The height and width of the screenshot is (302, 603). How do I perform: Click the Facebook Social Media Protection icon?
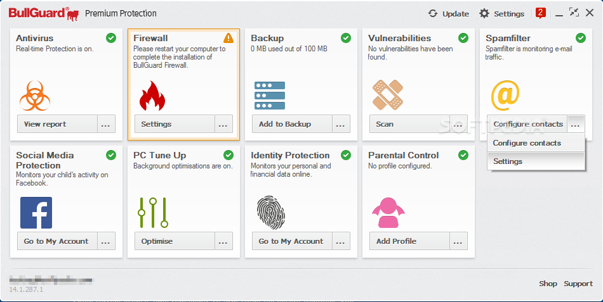pos(36,213)
